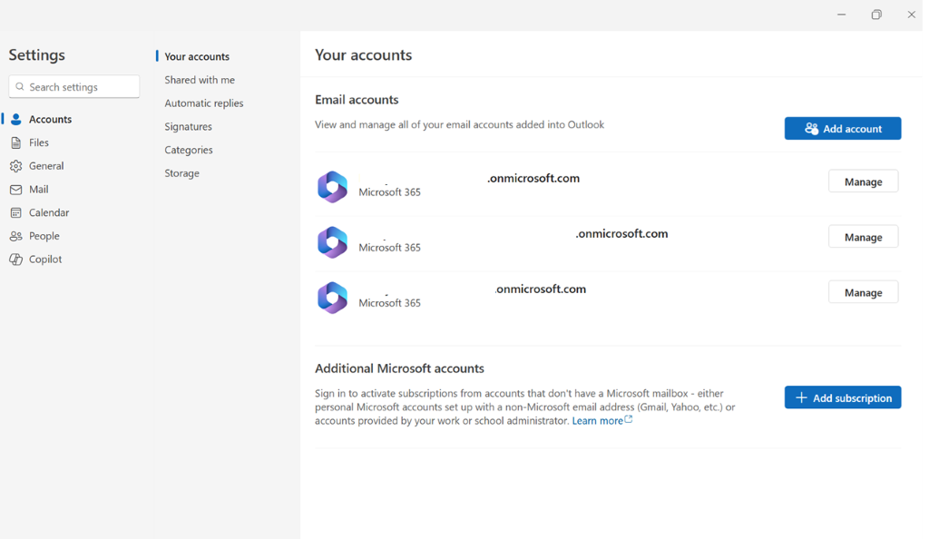Click the Accounts person icon in sidebar
The image size is (929, 539).
point(16,119)
